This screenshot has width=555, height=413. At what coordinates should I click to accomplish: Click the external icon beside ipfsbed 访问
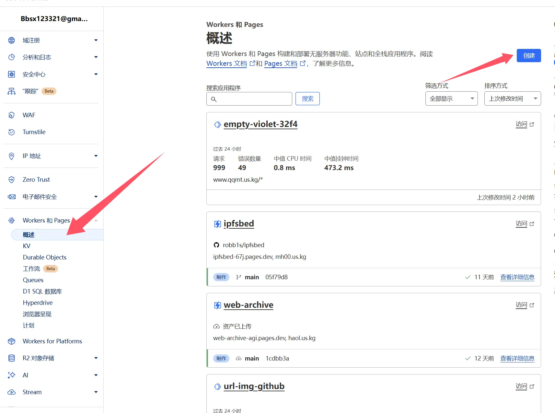click(532, 224)
